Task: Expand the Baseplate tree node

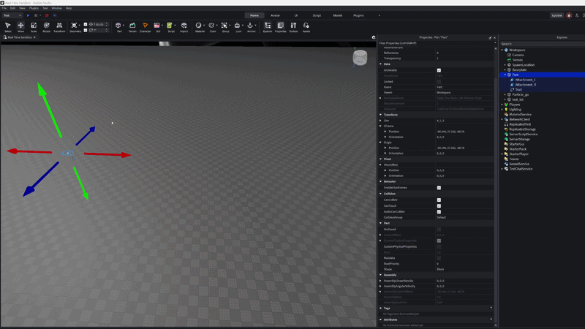Action: [504, 69]
